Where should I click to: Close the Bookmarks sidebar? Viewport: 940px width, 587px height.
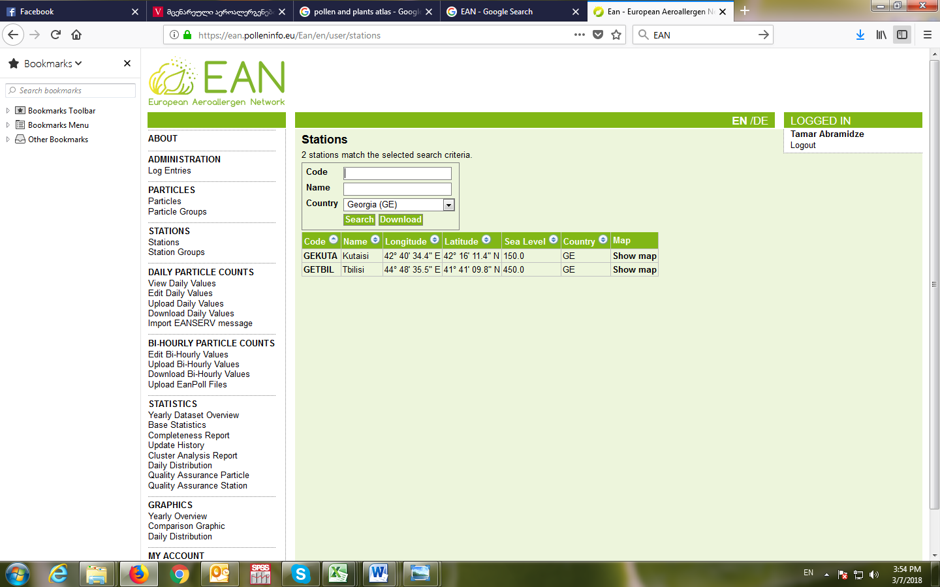[x=127, y=63]
